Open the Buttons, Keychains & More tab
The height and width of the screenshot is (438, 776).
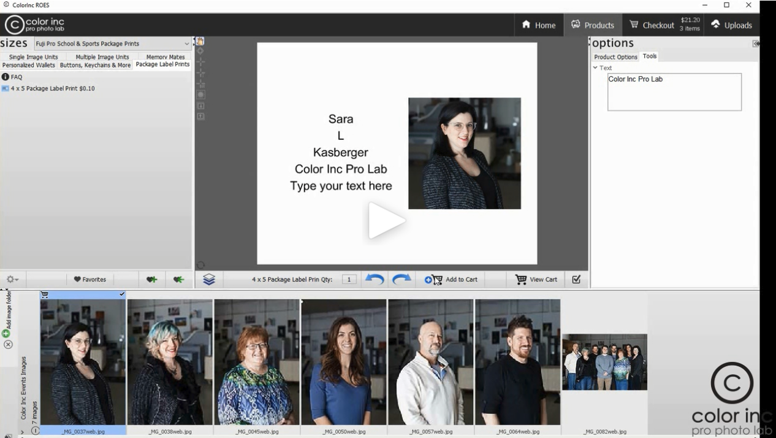95,65
